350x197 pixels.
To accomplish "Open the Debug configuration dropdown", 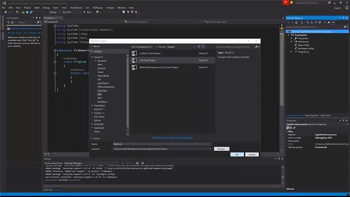I will (55, 12).
